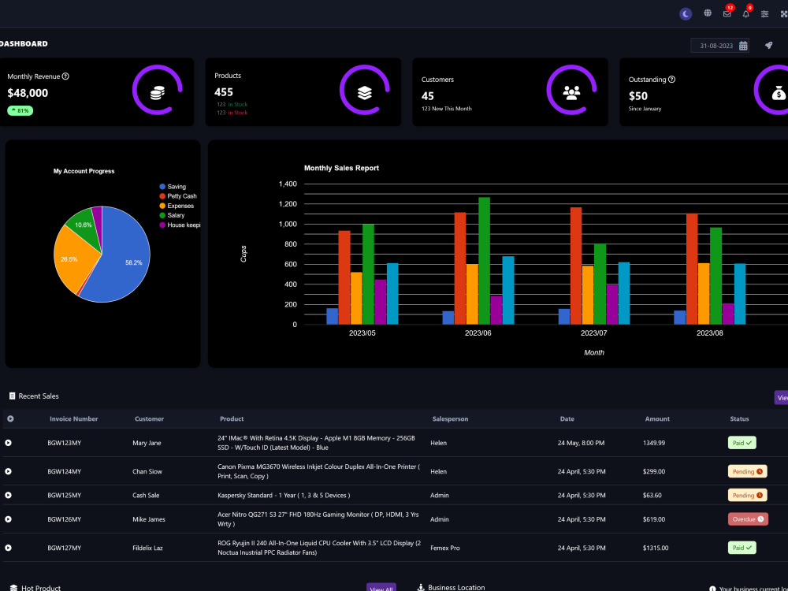Open the language globe icon

point(708,13)
